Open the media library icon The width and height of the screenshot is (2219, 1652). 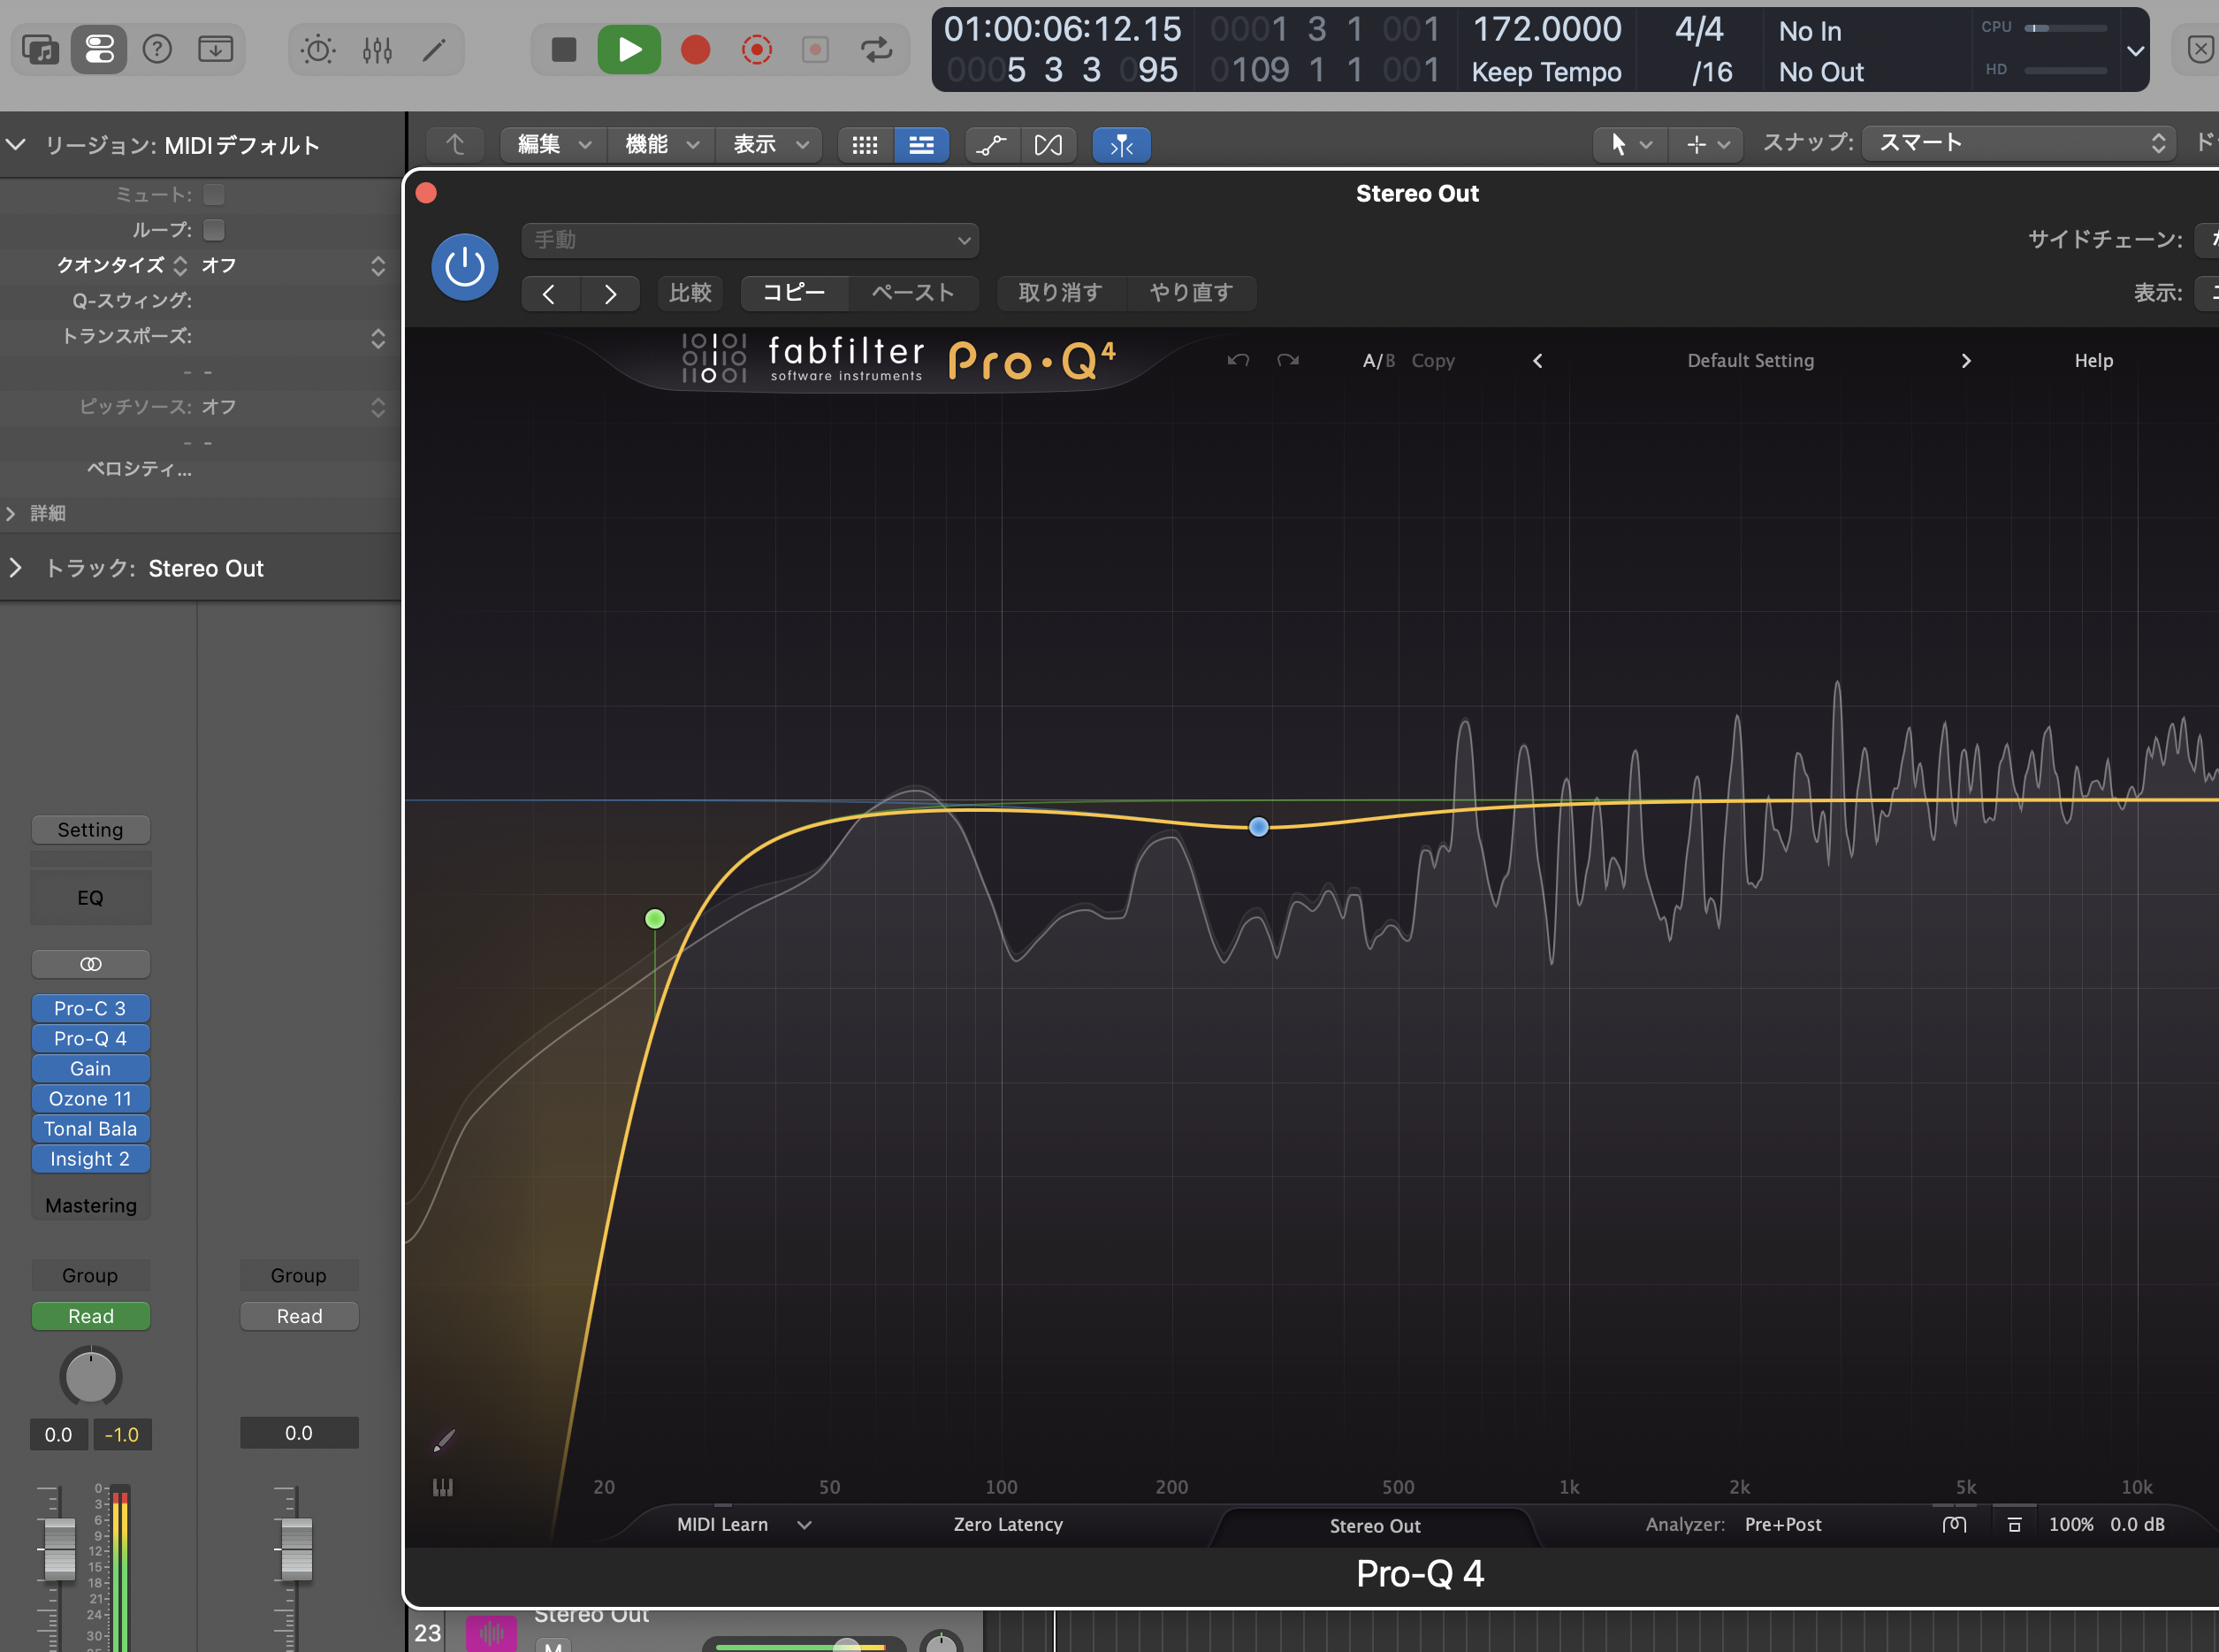click(40, 49)
